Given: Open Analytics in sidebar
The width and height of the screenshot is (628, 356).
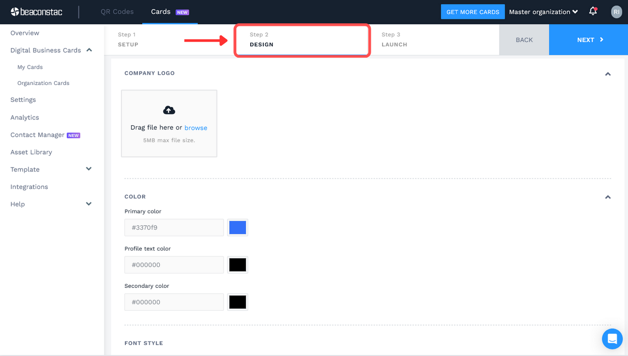Looking at the screenshot, I should tap(24, 117).
